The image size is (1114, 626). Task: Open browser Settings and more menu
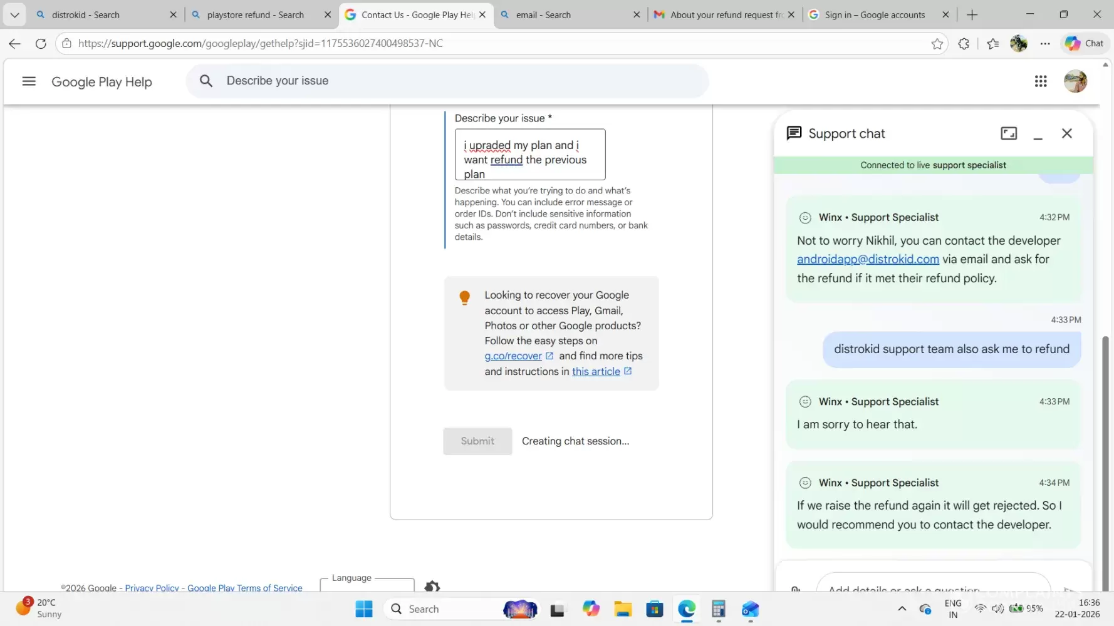pos(1045,44)
